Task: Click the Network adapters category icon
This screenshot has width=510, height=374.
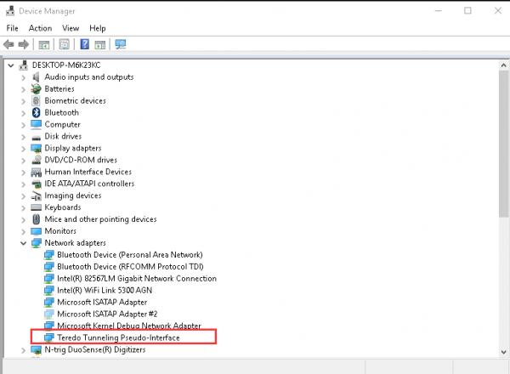Action: click(x=36, y=243)
